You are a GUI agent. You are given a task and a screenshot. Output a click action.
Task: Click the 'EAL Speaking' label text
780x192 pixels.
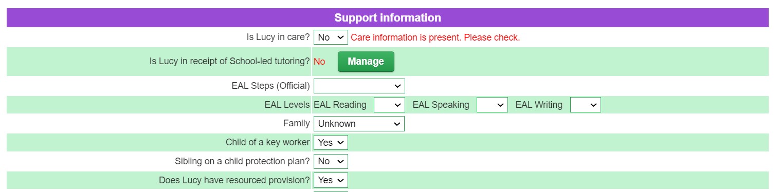[x=441, y=105]
